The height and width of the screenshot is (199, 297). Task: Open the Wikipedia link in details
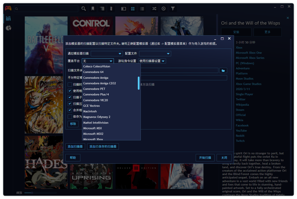click(242, 105)
